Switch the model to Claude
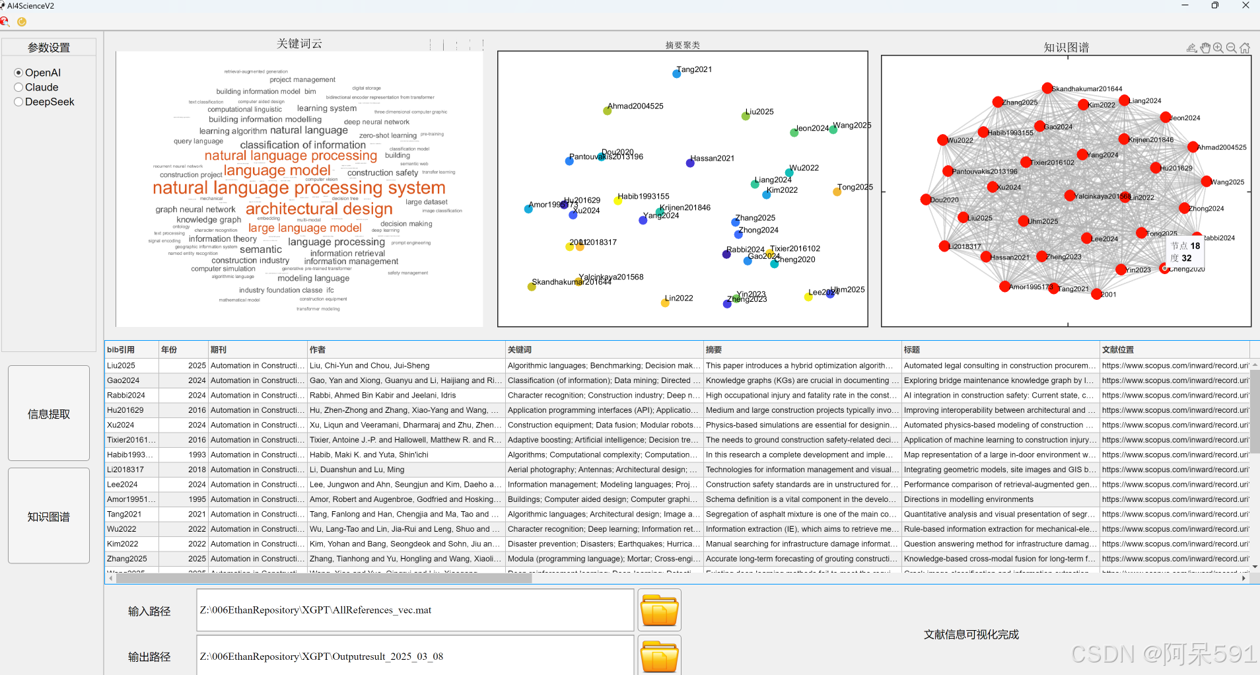This screenshot has width=1260, height=675. tap(18, 87)
